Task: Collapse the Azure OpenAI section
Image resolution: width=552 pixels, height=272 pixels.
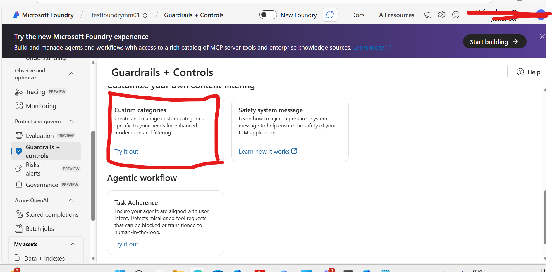Action: point(71,200)
